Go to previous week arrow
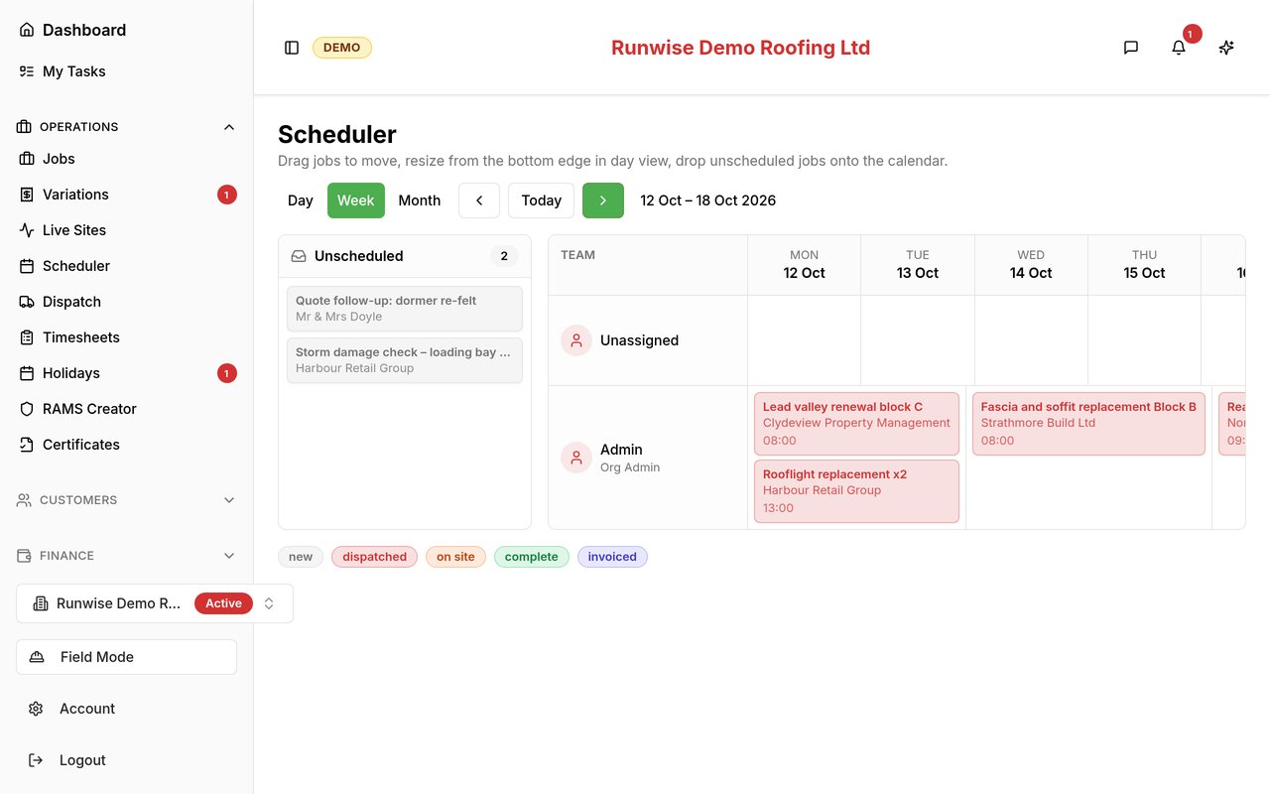Viewport: 1270px width, 794px height. [479, 200]
